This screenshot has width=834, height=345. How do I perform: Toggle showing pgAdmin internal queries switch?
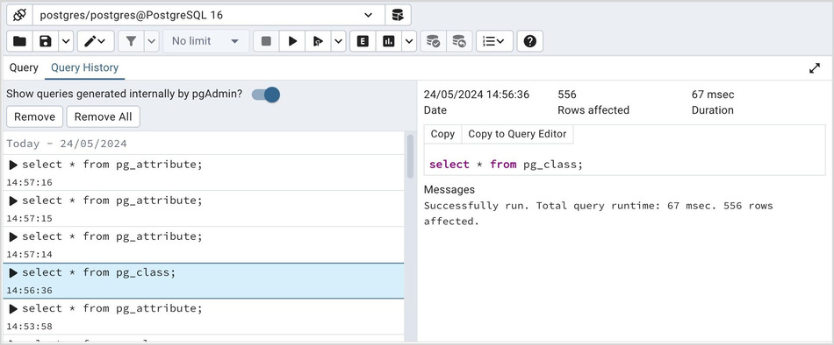tap(265, 95)
